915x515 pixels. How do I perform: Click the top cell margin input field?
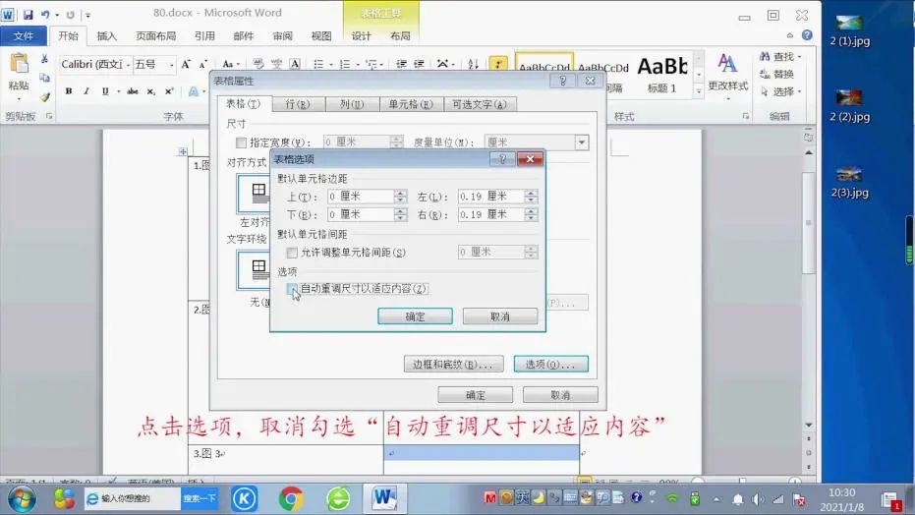tap(360, 197)
